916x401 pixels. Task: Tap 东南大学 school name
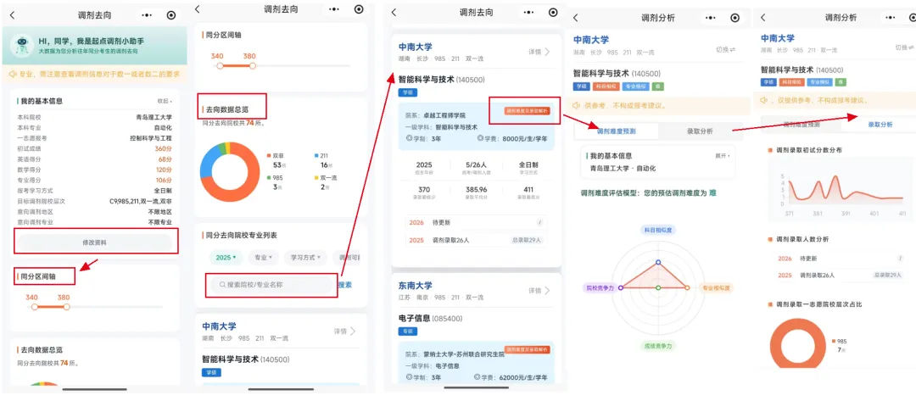(416, 286)
